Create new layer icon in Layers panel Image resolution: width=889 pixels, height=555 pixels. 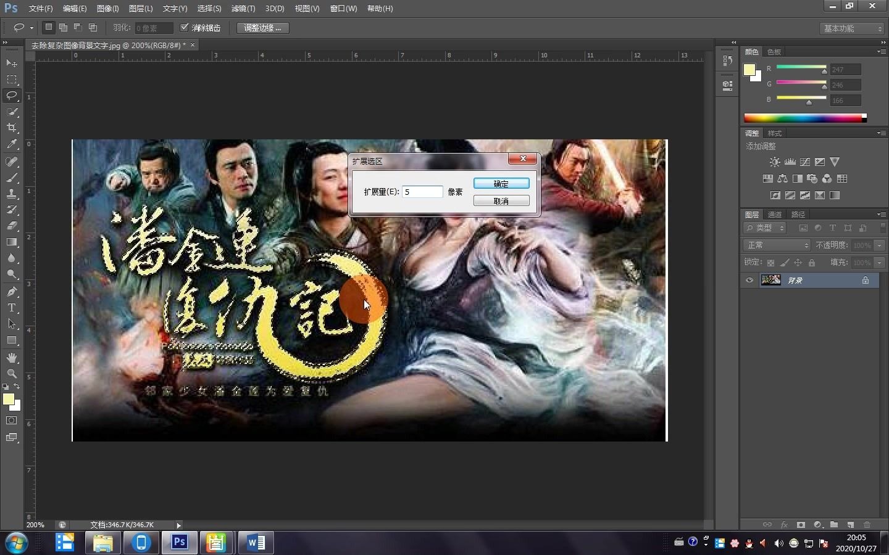pyautogui.click(x=851, y=524)
